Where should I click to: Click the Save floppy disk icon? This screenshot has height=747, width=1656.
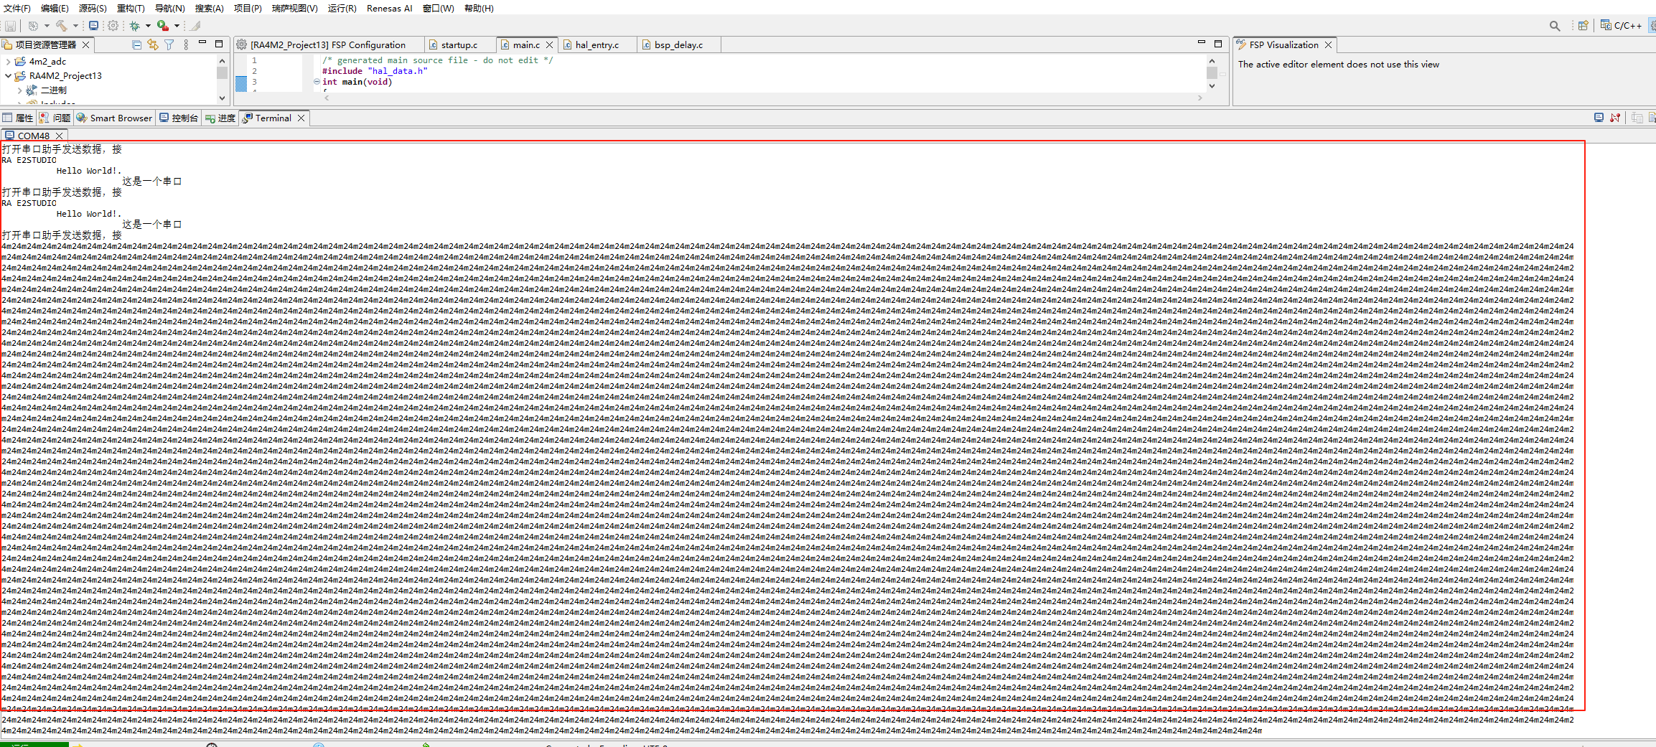(x=10, y=26)
